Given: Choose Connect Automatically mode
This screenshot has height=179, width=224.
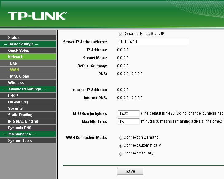Looking at the screenshot, I should [x=120, y=146].
